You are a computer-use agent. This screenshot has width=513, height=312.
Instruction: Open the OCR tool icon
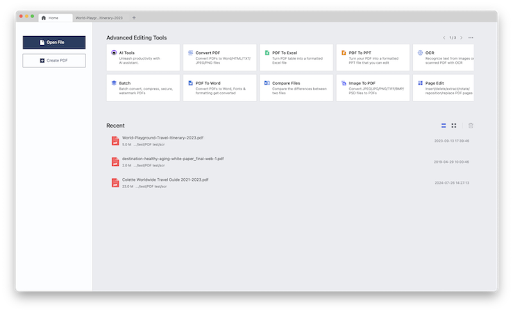(420, 53)
